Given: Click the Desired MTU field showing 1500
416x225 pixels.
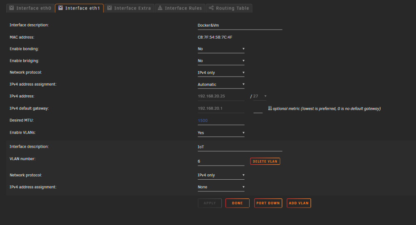Looking at the screenshot, I should (x=221, y=121).
